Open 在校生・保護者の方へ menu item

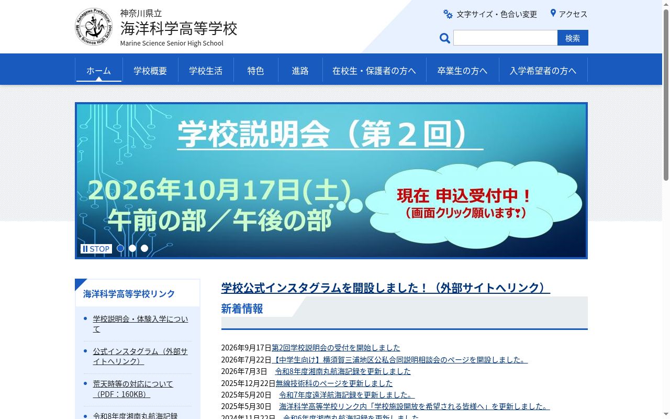(x=374, y=70)
